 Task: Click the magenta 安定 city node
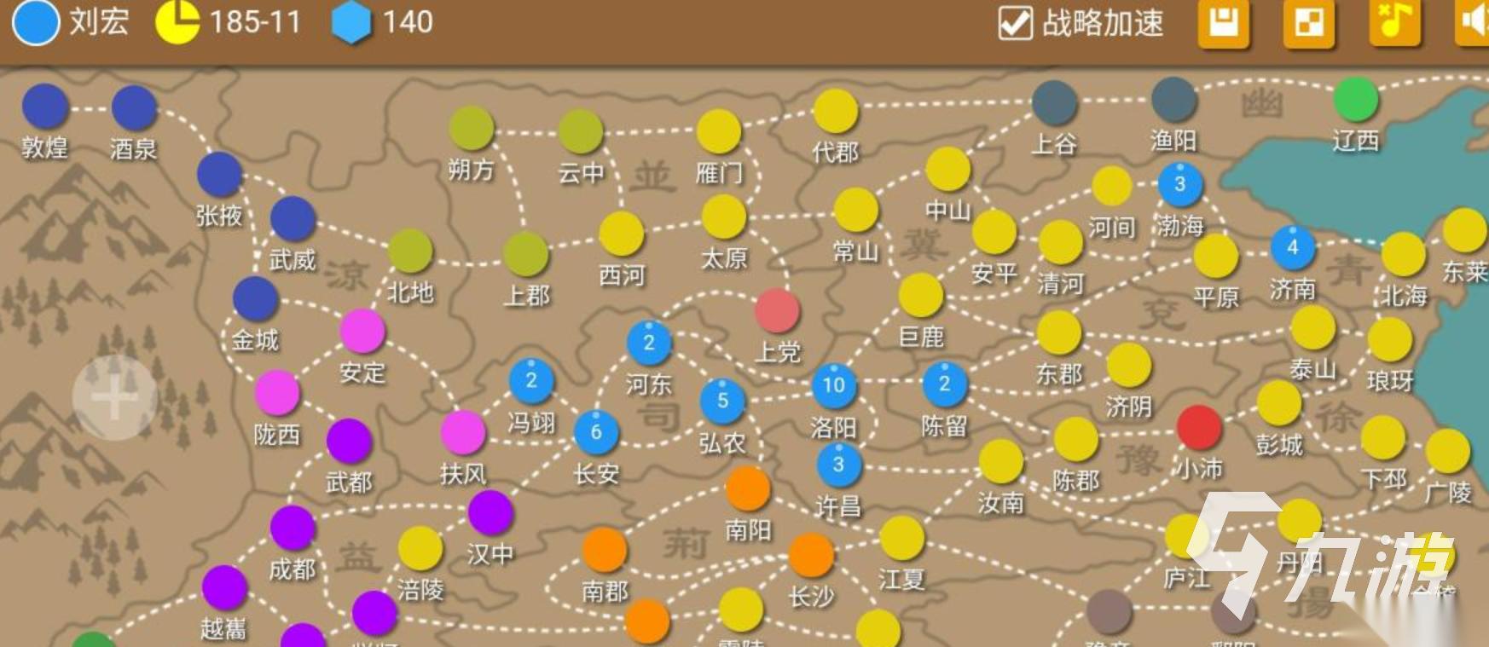[362, 331]
